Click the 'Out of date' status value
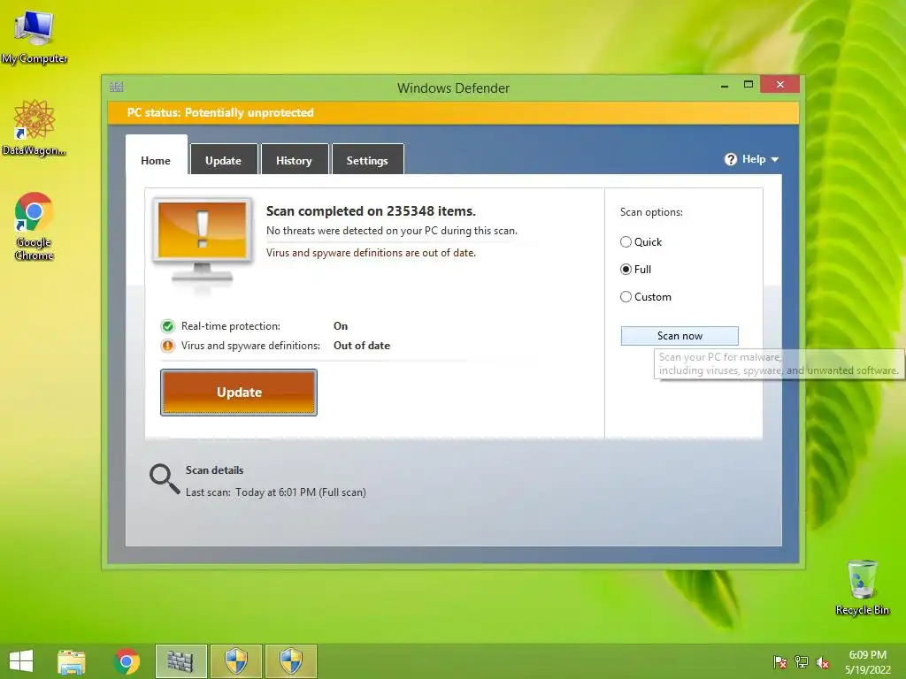The image size is (906, 679). coord(362,346)
